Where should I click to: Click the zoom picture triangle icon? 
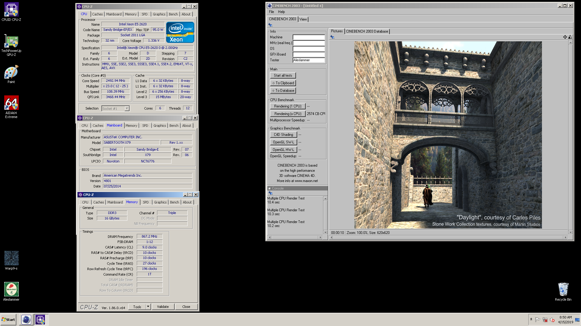570,37
